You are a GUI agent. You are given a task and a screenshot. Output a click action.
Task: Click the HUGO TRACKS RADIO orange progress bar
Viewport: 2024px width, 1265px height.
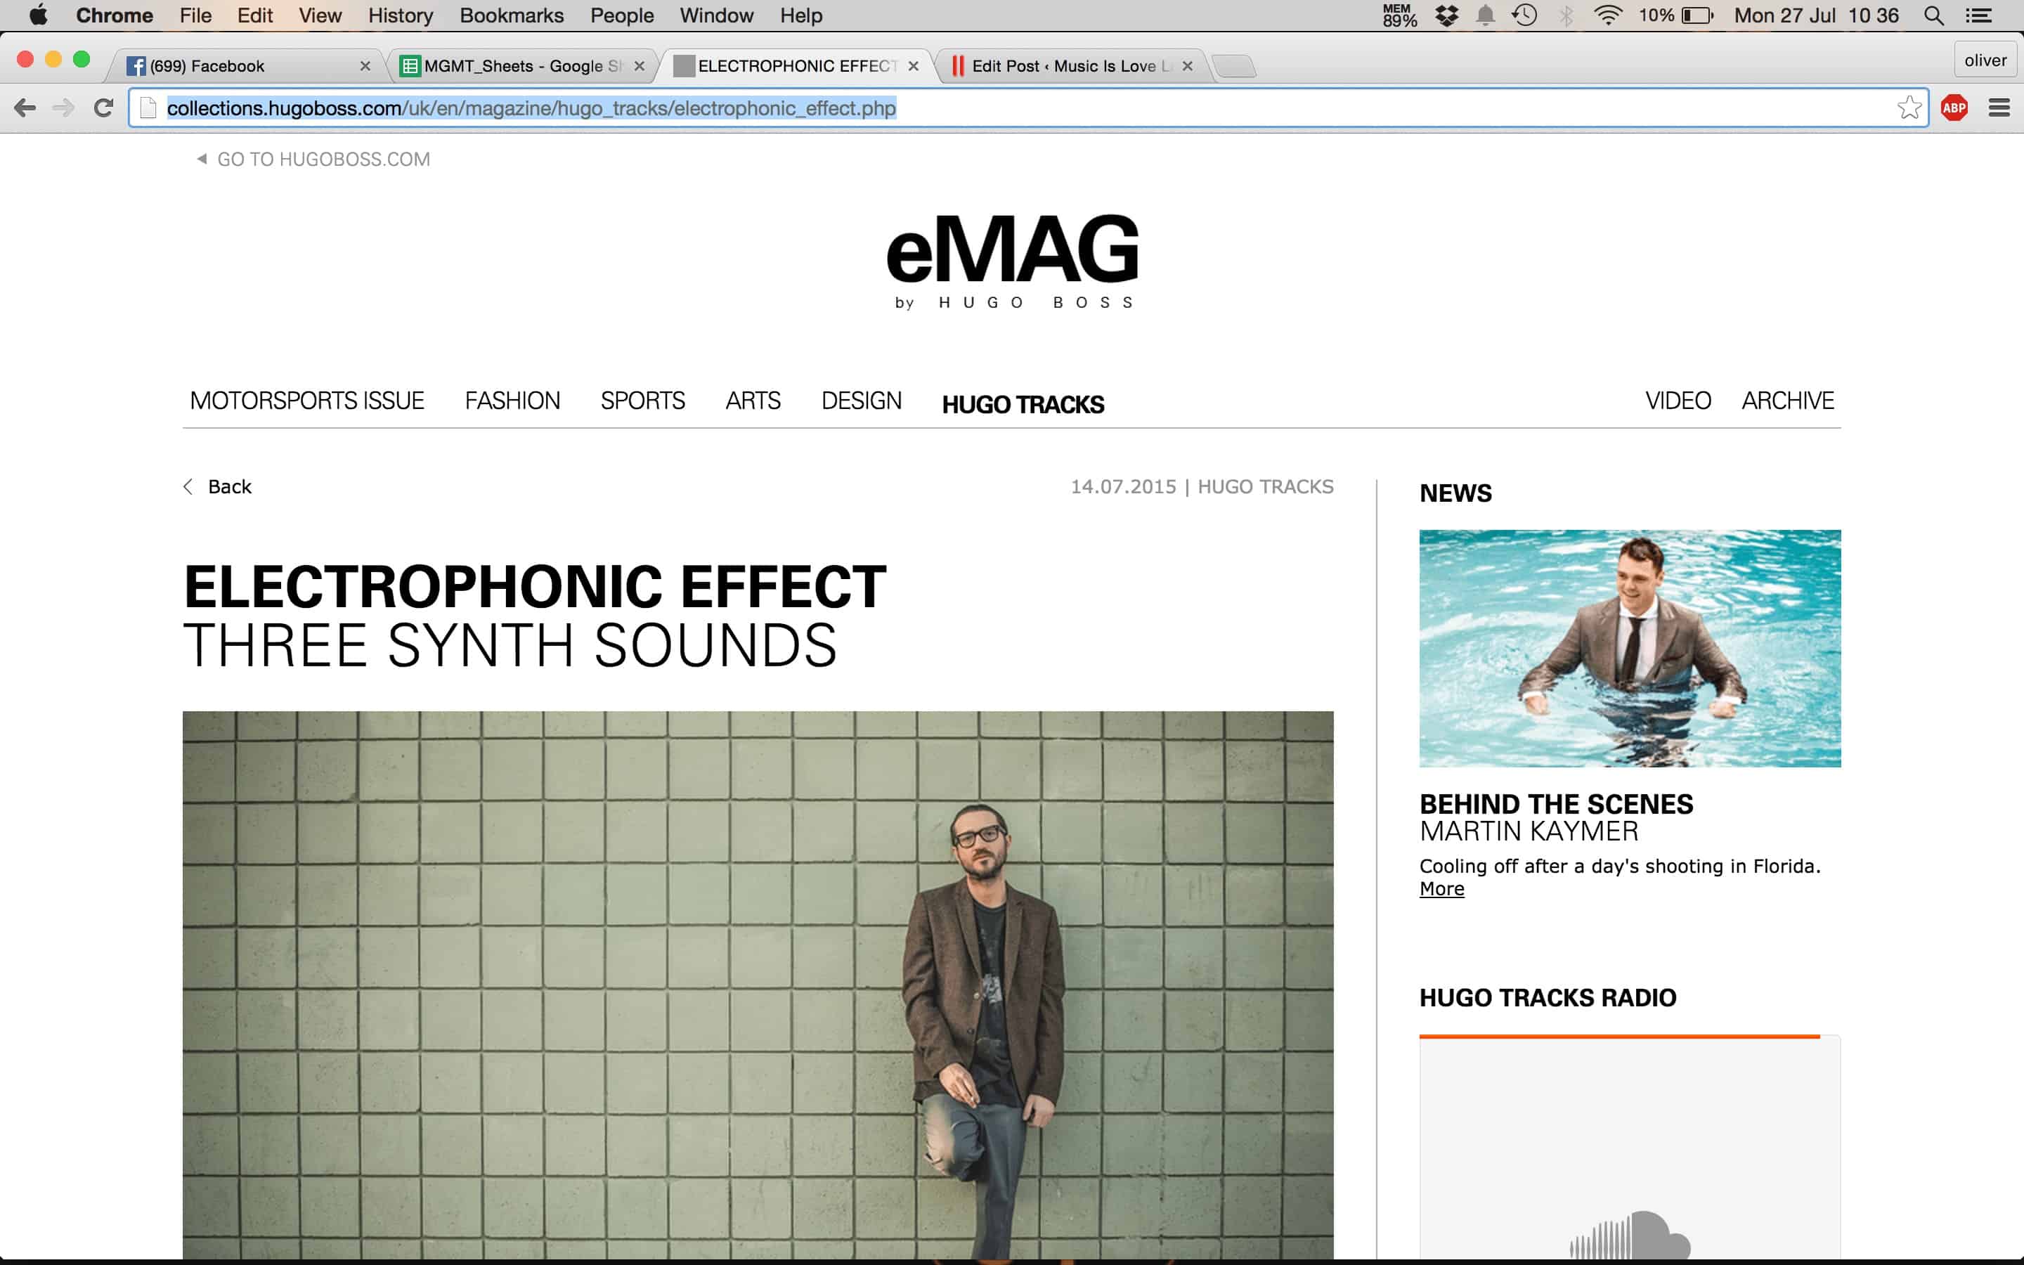pyautogui.click(x=1619, y=1037)
